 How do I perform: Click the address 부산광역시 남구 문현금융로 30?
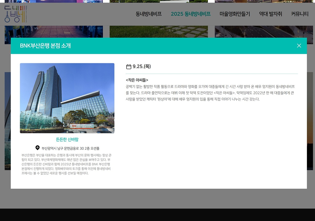click(x=70, y=148)
